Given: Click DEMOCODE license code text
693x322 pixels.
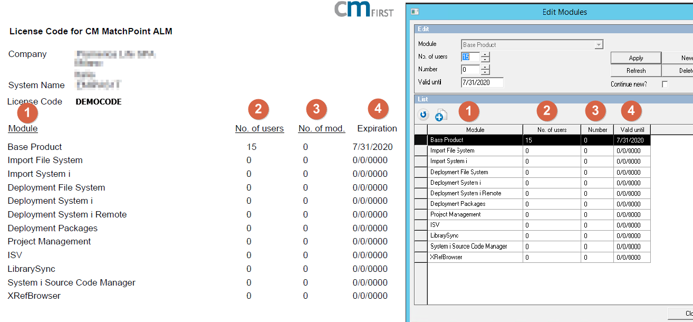Looking at the screenshot, I should 99,102.
